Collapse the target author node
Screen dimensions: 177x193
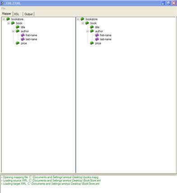click(88, 31)
